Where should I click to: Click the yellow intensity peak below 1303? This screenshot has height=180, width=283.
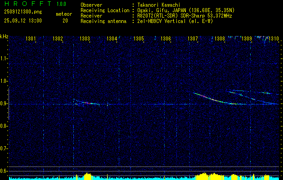[x=88, y=176]
